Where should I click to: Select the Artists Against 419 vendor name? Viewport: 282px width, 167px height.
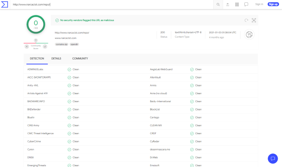tap(38, 93)
